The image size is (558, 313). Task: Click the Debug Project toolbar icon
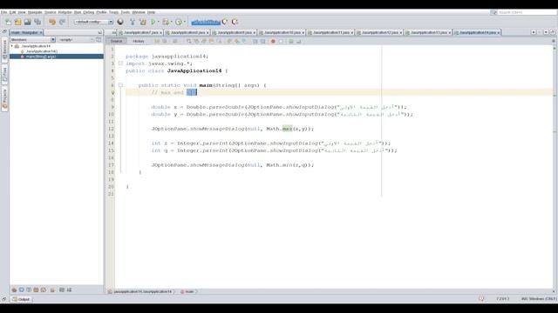pyautogui.click(x=166, y=22)
